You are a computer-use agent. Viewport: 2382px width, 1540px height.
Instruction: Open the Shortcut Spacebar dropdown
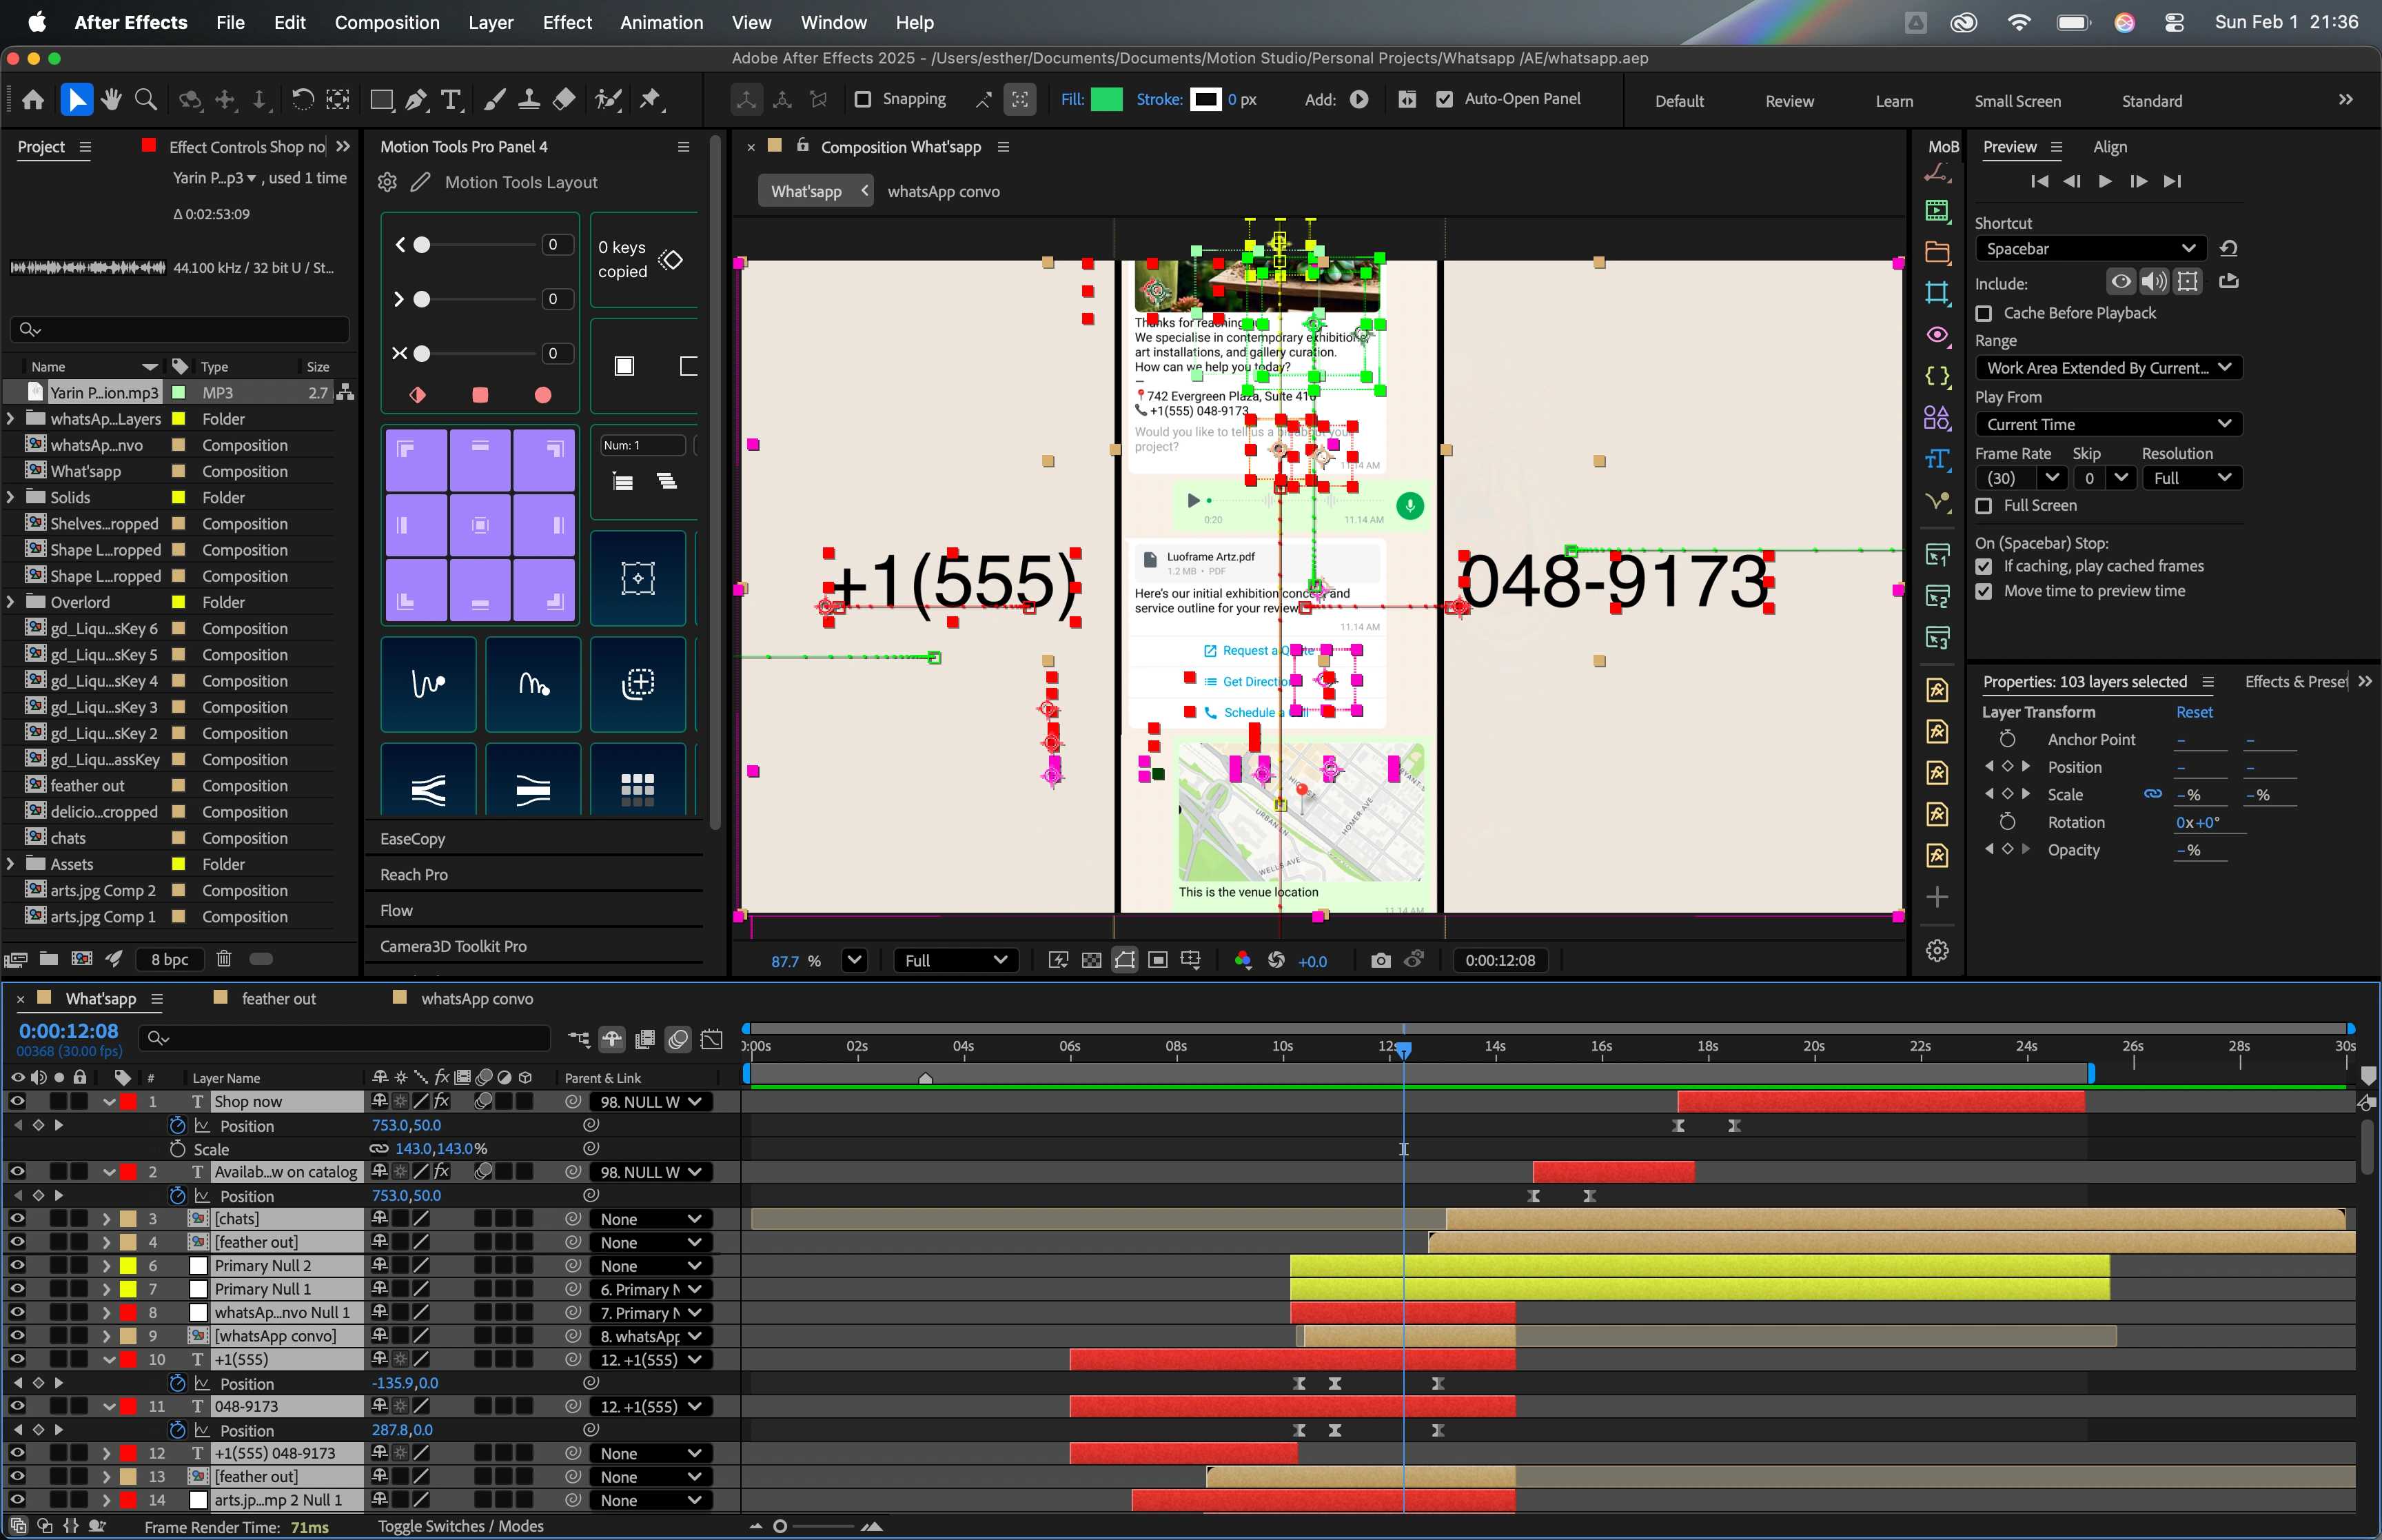coord(2090,248)
